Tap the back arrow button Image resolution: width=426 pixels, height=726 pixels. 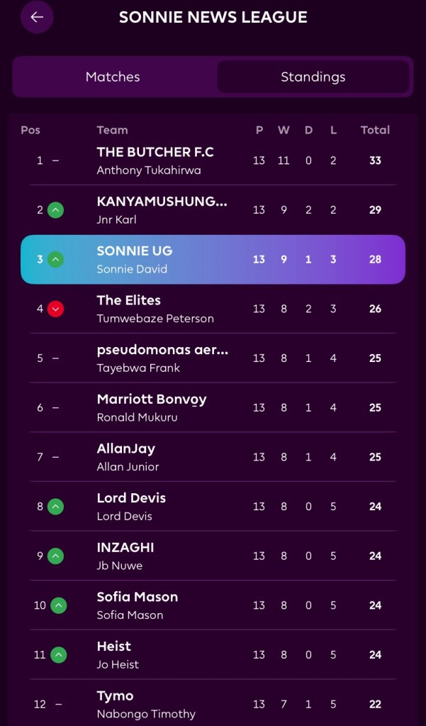click(37, 17)
